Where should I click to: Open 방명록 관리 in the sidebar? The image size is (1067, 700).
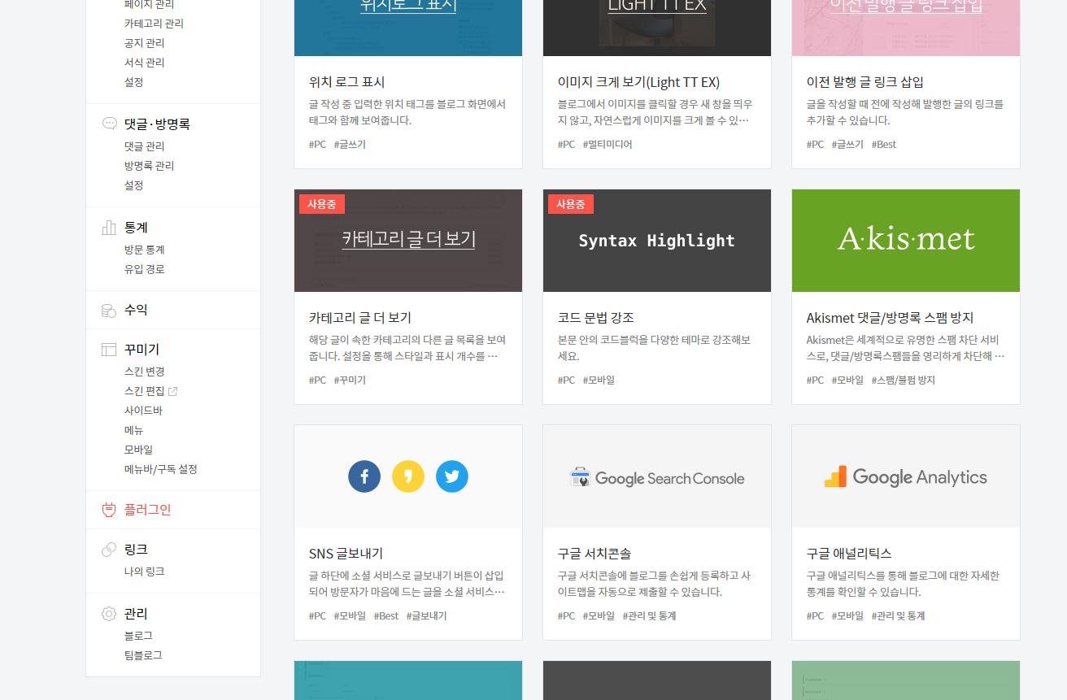pos(149,166)
